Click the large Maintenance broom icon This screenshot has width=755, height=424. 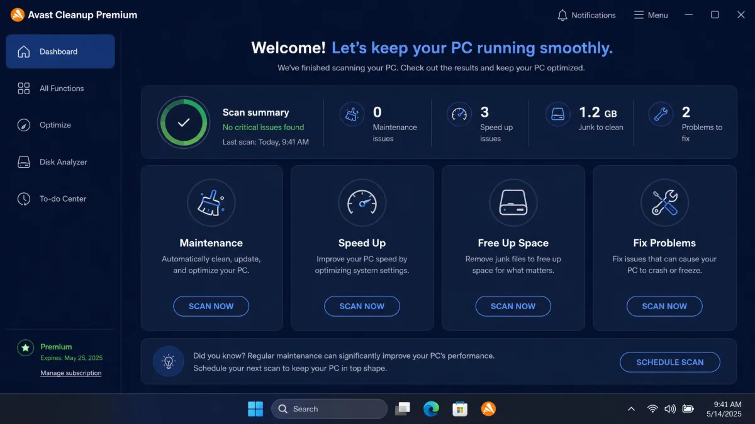pos(211,202)
